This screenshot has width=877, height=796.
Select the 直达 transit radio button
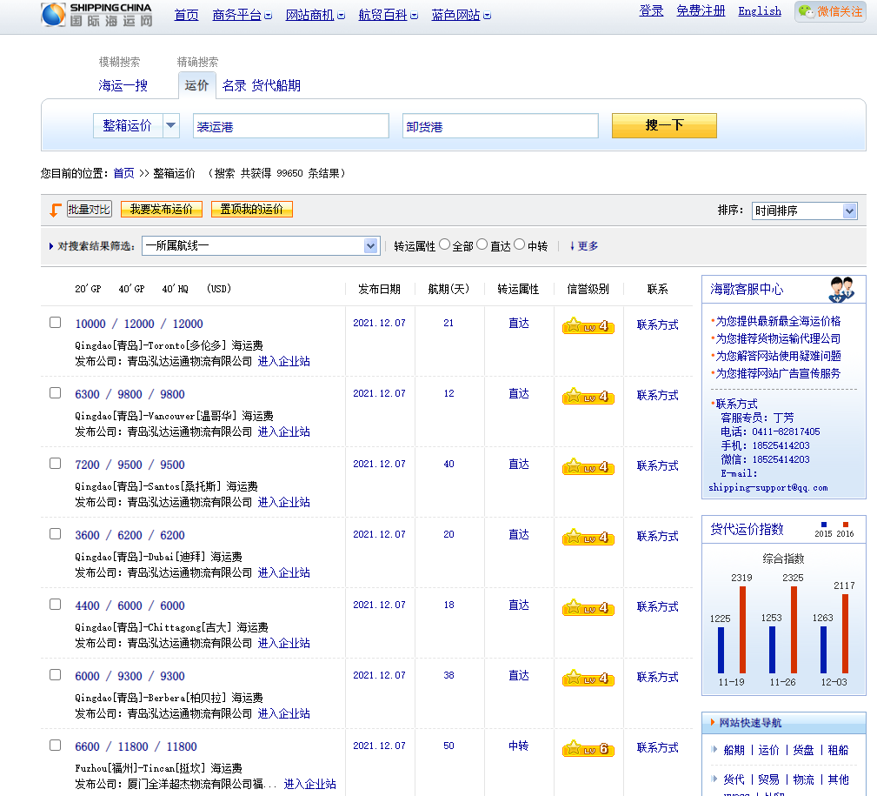482,245
